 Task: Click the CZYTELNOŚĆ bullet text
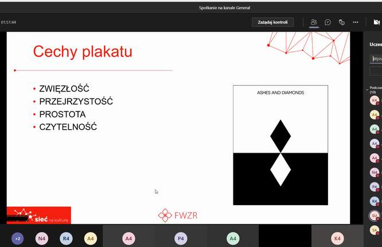coord(68,127)
